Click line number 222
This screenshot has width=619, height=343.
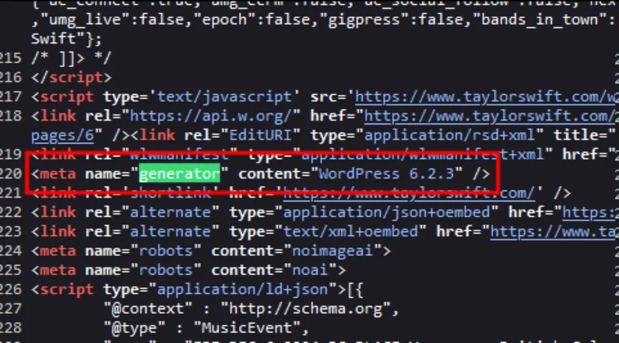11,213
